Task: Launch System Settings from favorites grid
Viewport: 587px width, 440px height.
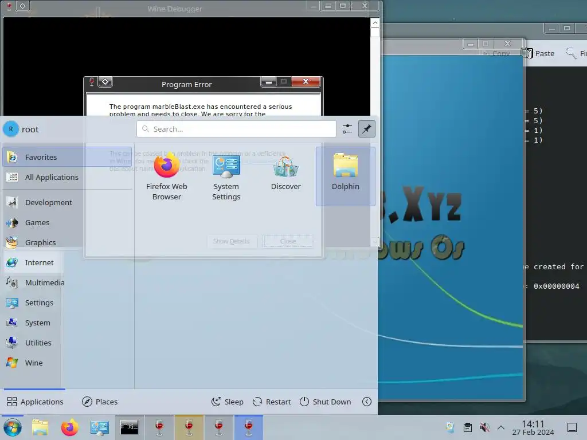Action: pos(226,176)
